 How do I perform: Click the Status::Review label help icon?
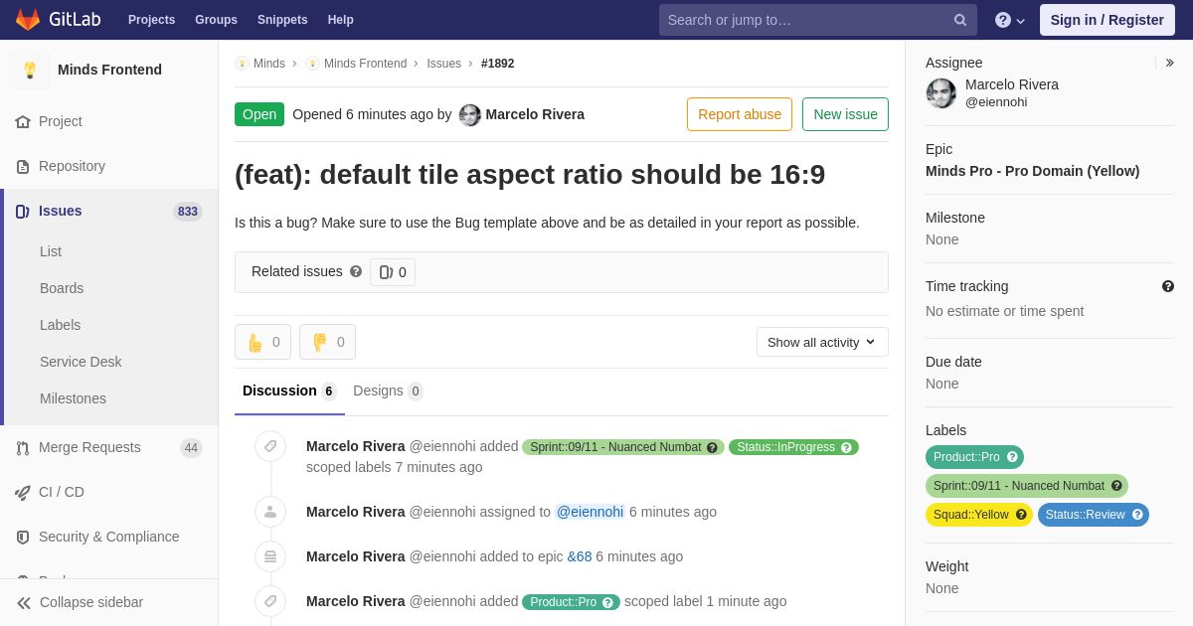coord(1137,515)
